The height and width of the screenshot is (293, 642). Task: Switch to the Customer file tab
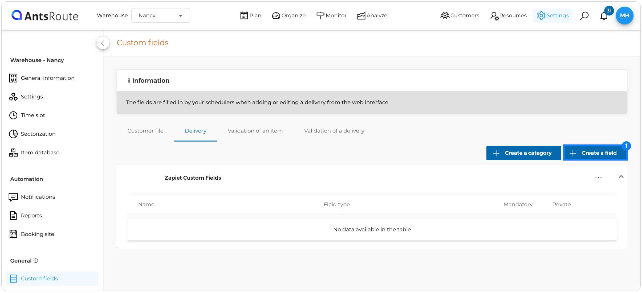[145, 131]
